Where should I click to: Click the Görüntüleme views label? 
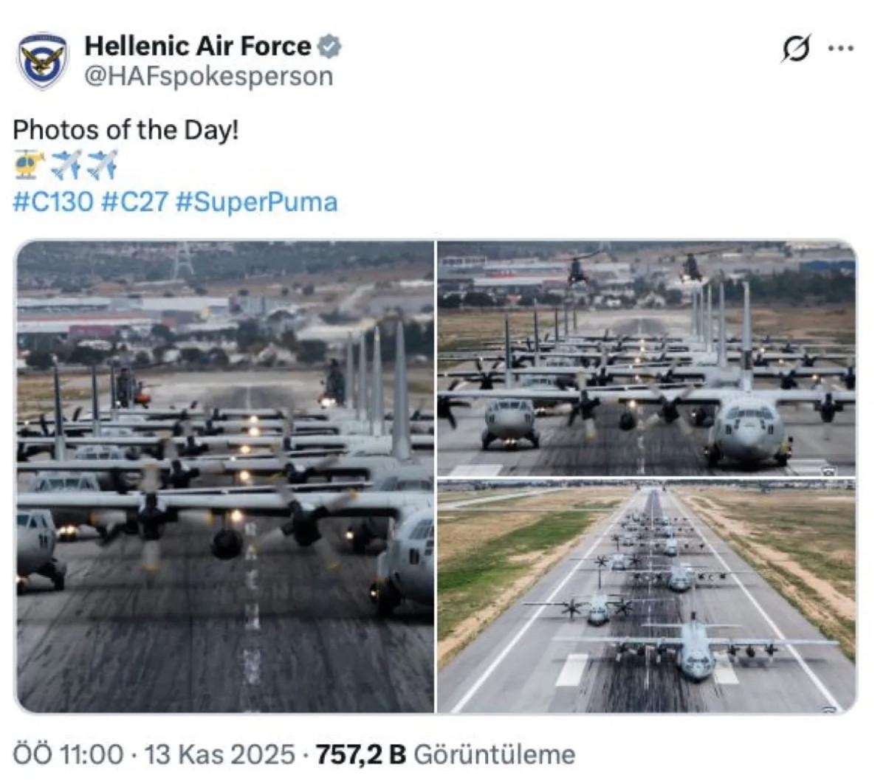pos(495,754)
